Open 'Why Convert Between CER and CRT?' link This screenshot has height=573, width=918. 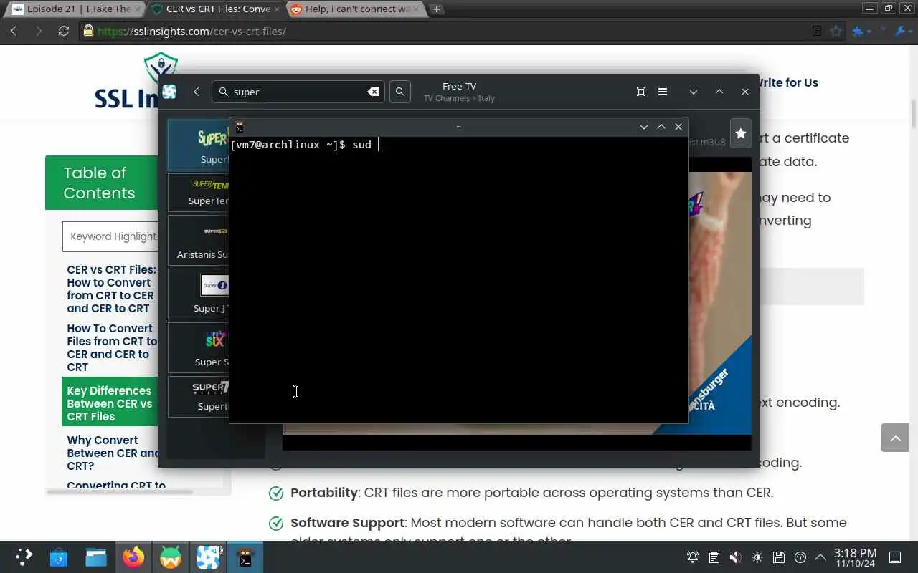click(113, 453)
